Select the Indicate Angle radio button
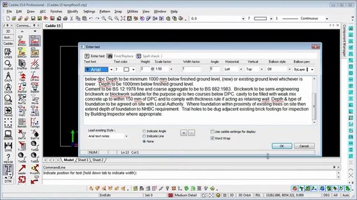This screenshot has width=357, height=200. (x=144, y=131)
